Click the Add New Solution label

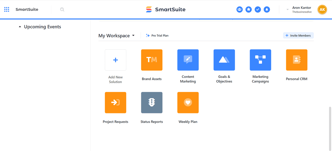(x=116, y=79)
